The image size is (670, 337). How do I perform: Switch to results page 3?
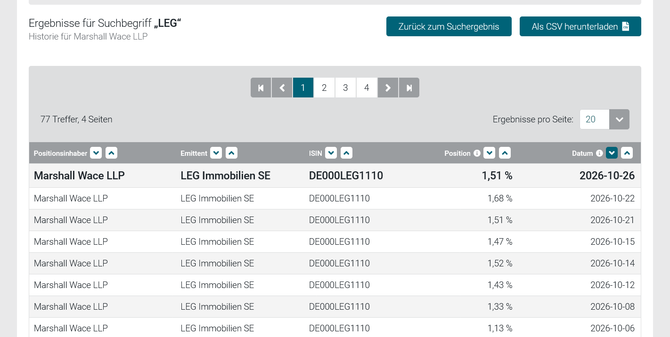coord(345,88)
